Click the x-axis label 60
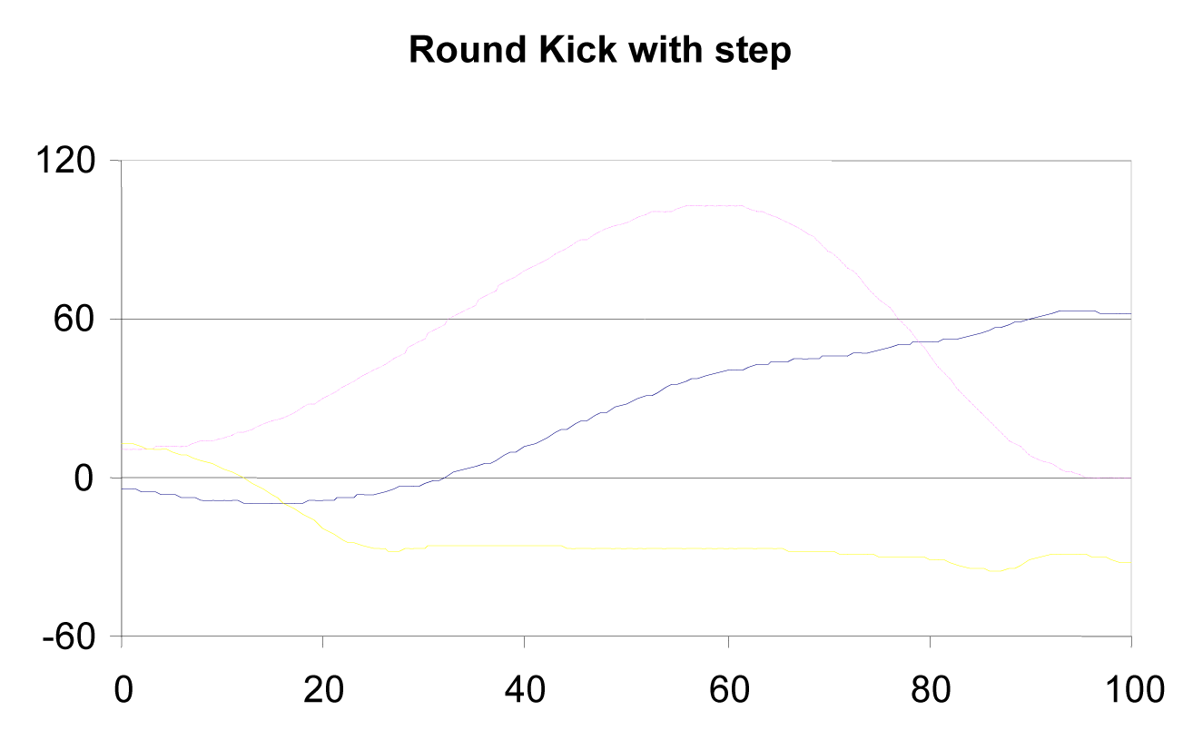 tap(727, 689)
